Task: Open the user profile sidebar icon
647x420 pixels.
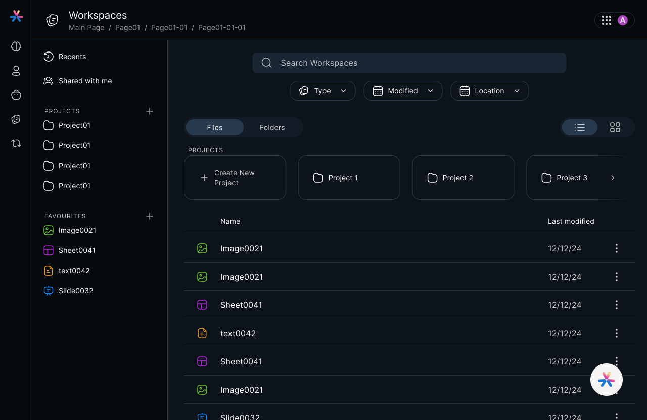Action: click(16, 71)
